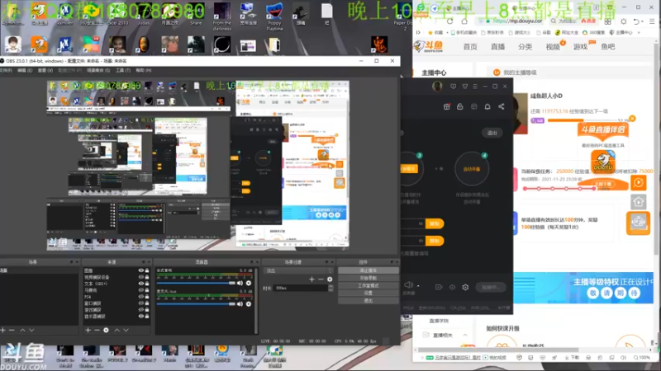
Task: Click 工作室模式 button in OBS controls
Action: pos(368,285)
